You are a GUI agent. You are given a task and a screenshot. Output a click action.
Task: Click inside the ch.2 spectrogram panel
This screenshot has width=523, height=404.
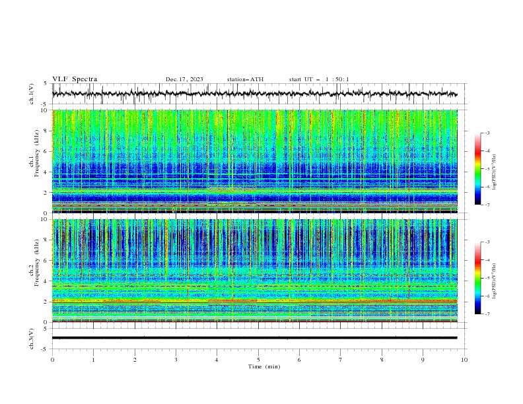(x=254, y=271)
